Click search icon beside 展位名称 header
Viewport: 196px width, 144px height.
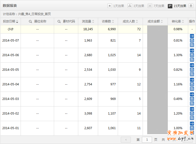pos(30,22)
